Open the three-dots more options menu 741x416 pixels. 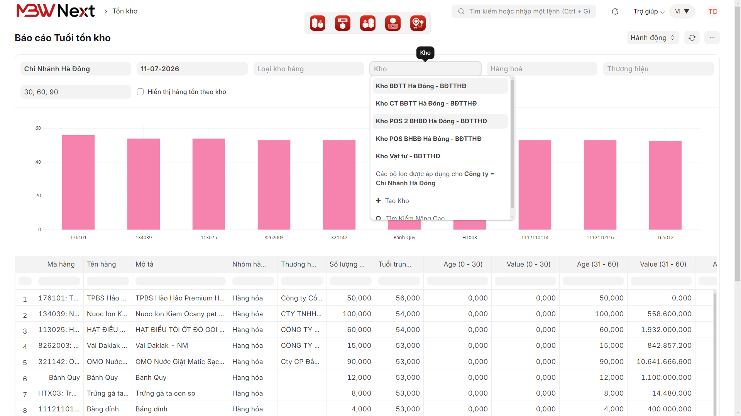tap(712, 38)
